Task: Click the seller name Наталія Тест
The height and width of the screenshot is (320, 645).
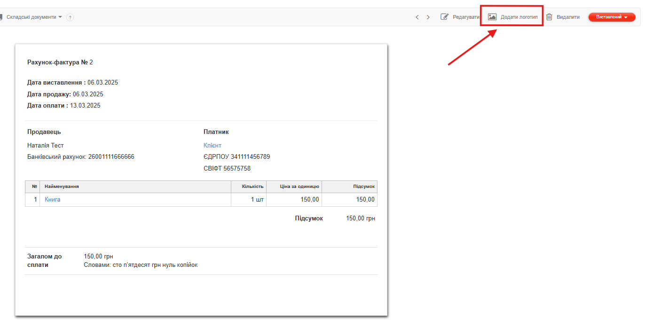Action: click(x=46, y=145)
